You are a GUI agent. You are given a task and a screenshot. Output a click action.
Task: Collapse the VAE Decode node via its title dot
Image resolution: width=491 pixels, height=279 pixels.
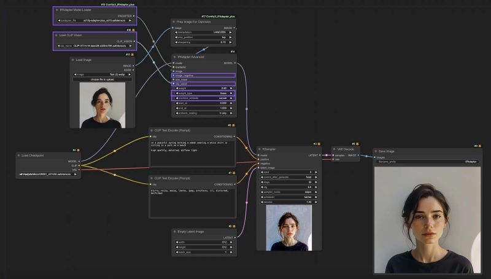[334, 149]
